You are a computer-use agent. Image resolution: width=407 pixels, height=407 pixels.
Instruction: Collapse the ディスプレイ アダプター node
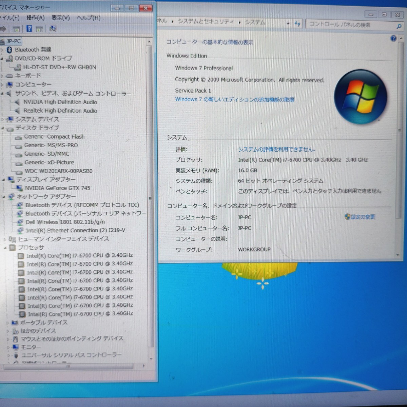point(3,180)
